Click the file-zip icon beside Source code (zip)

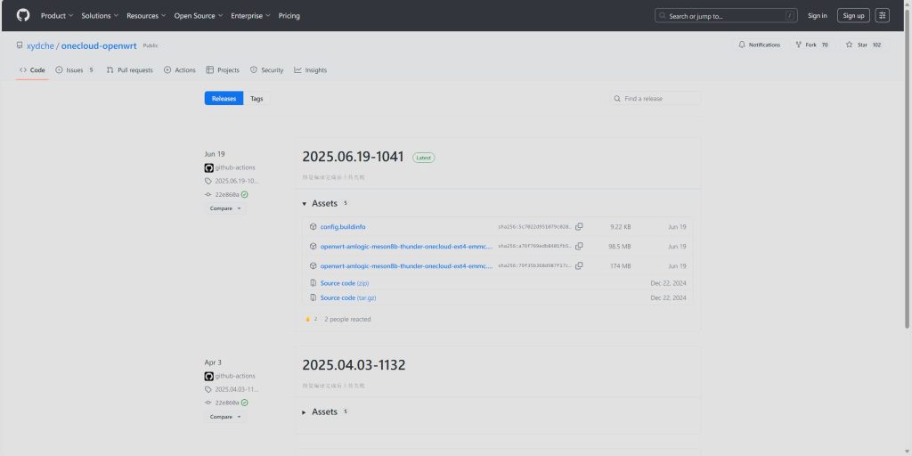pos(313,283)
